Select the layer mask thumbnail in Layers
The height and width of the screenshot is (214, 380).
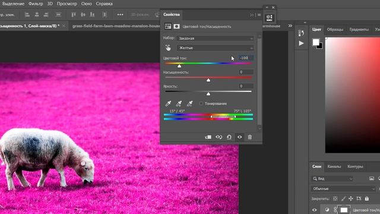pyautogui.click(x=344, y=210)
